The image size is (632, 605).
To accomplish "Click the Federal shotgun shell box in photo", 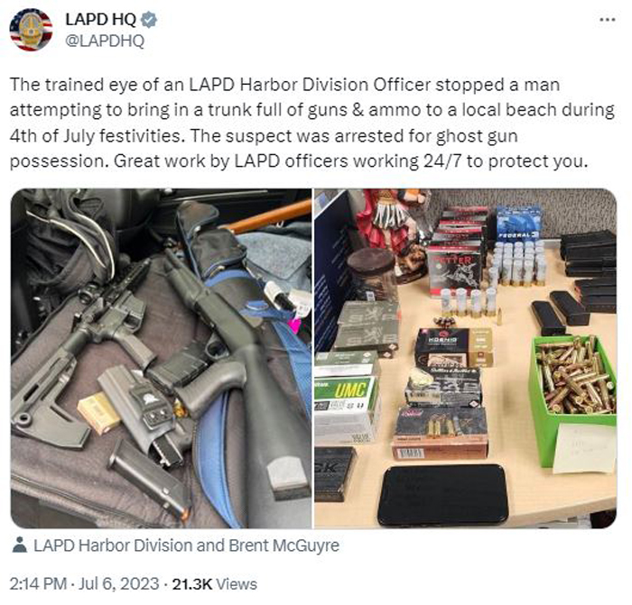I will click(x=518, y=224).
